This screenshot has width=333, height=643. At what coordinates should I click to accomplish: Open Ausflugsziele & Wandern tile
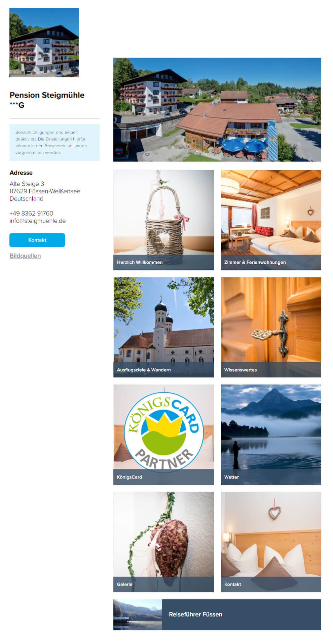click(x=163, y=327)
